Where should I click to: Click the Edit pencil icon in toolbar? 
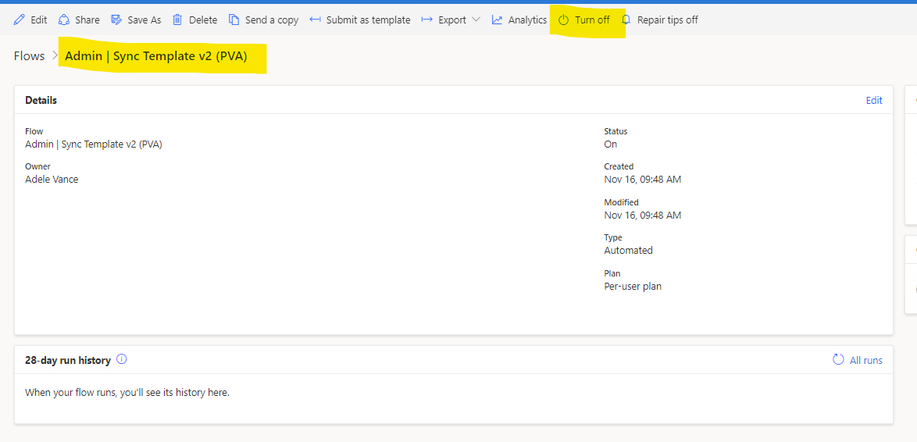pos(20,20)
